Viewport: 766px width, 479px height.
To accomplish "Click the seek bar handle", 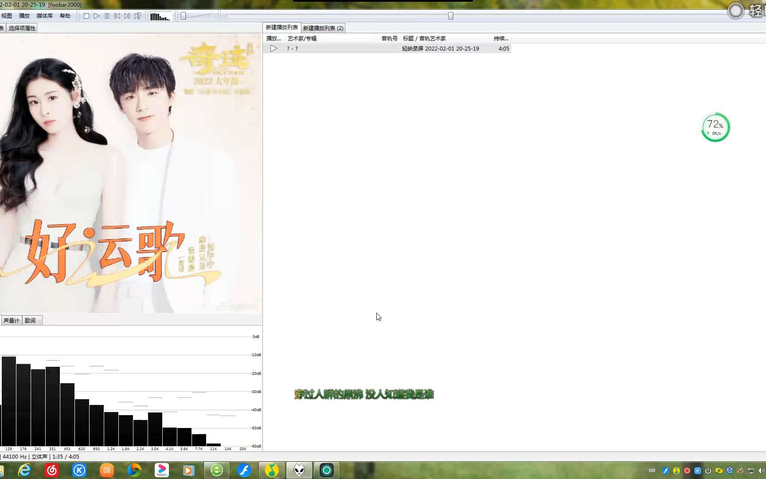I will pos(450,16).
